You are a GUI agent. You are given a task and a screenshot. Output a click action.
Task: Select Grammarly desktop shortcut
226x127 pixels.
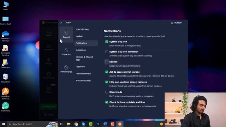pos(6,107)
